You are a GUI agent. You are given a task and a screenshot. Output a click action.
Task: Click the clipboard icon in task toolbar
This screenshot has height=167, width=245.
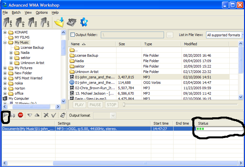pyautogui.click(x=63, y=115)
